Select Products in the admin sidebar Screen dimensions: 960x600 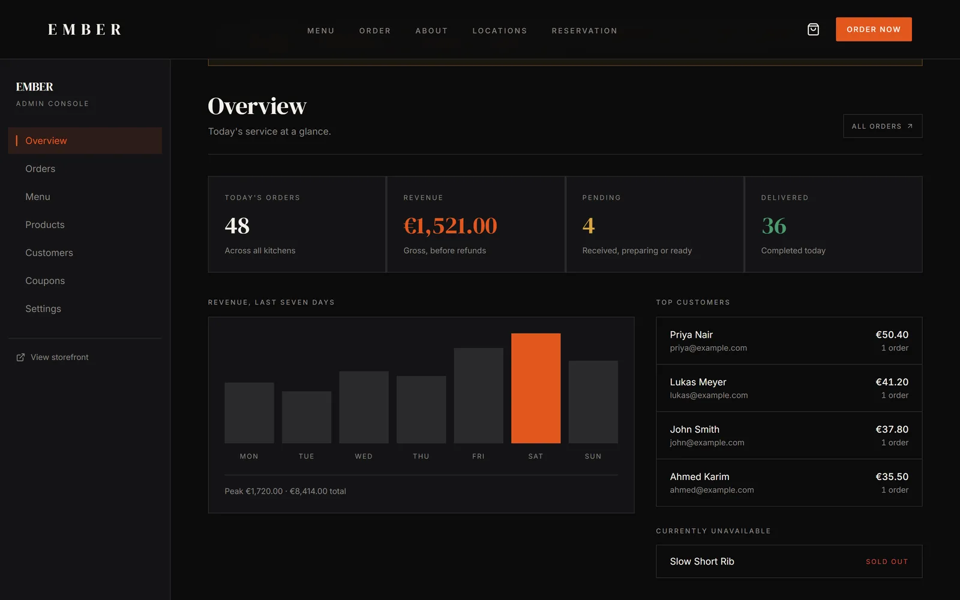pyautogui.click(x=85, y=224)
